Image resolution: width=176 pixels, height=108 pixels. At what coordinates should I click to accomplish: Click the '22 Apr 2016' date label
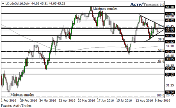pos(67,100)
